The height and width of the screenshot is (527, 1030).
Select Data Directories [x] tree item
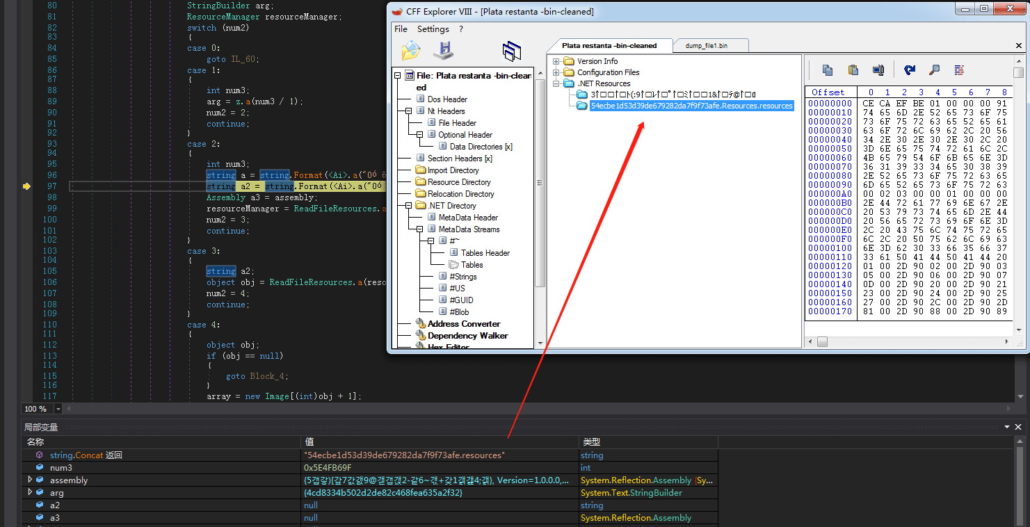click(x=481, y=147)
